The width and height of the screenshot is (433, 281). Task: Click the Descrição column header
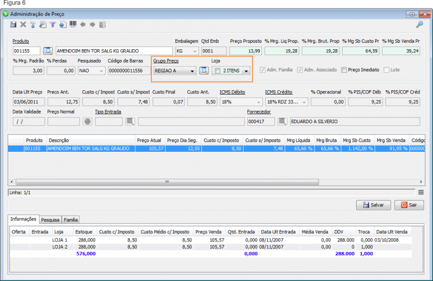91,140
